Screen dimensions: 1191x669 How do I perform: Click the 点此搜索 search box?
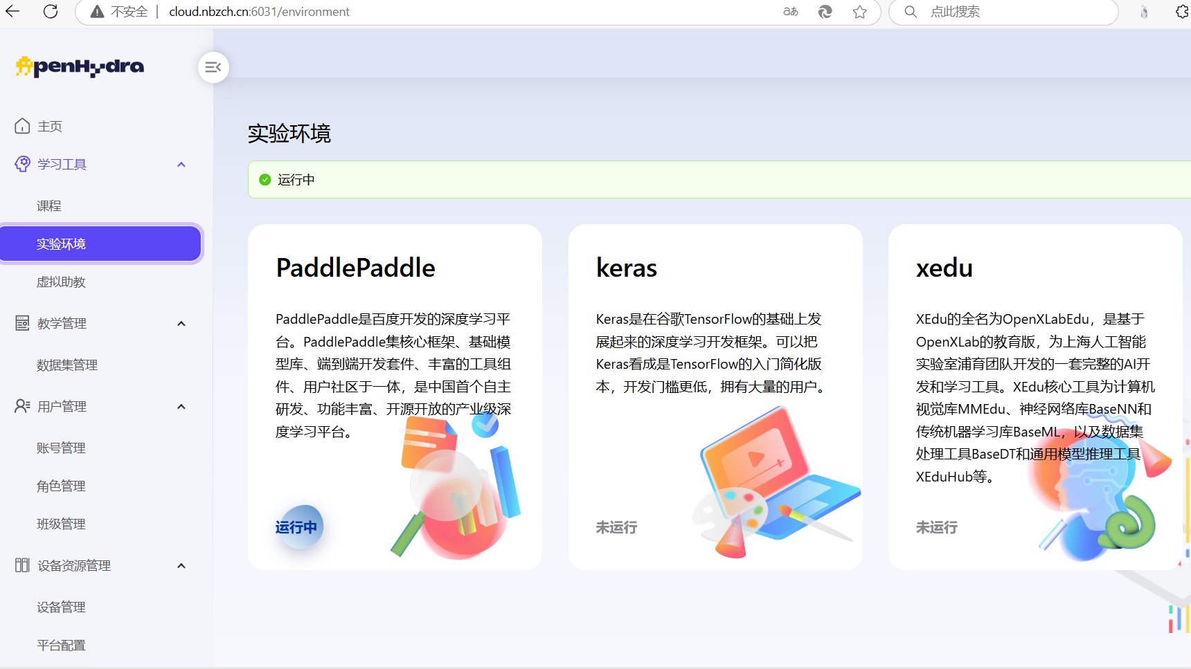click(x=1004, y=12)
